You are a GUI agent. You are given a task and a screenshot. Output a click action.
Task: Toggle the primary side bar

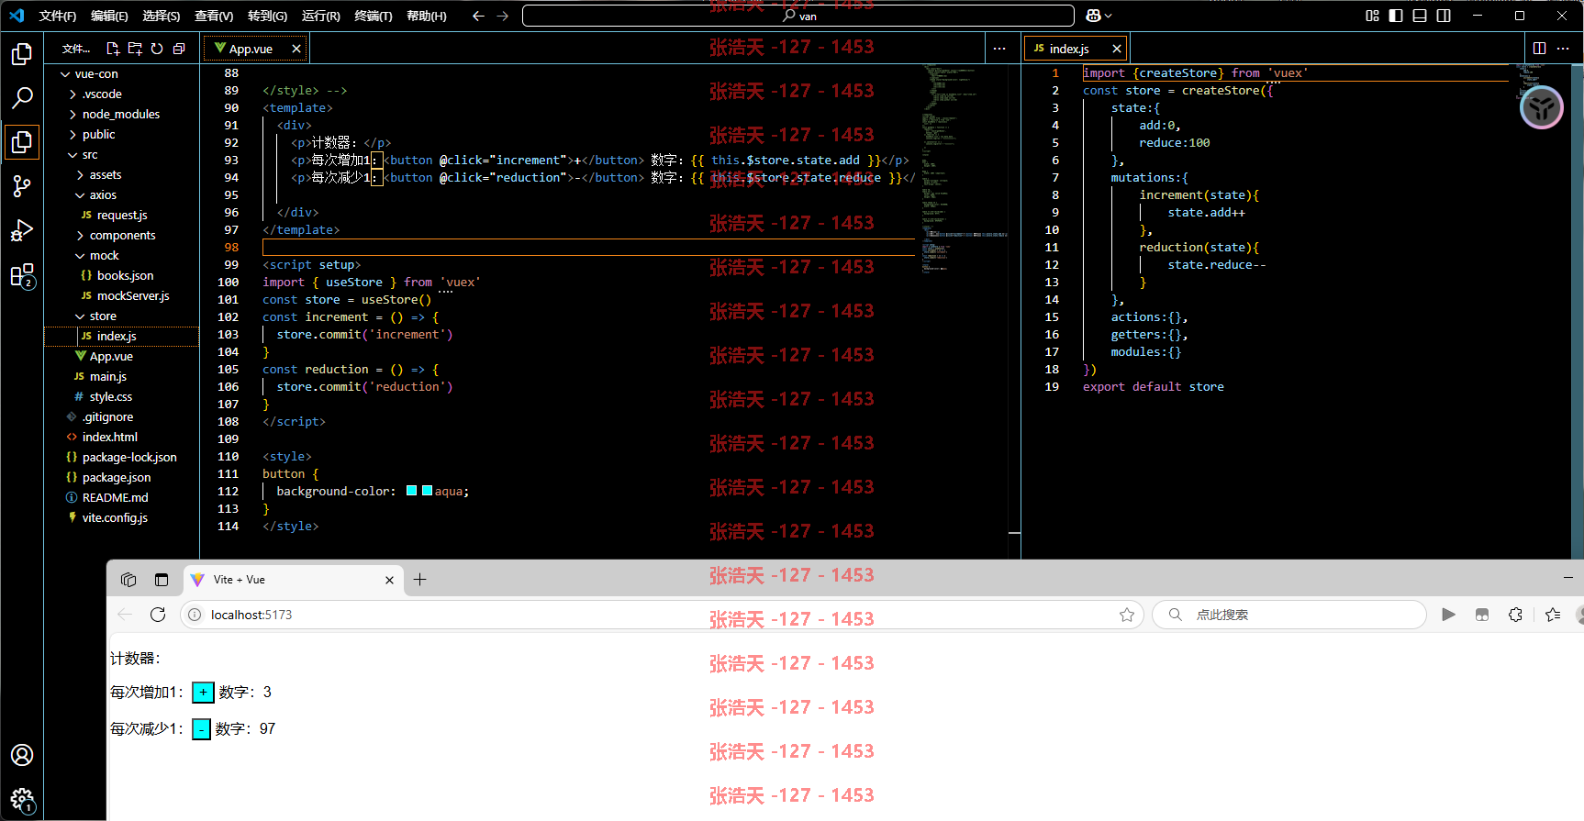pos(1396,16)
